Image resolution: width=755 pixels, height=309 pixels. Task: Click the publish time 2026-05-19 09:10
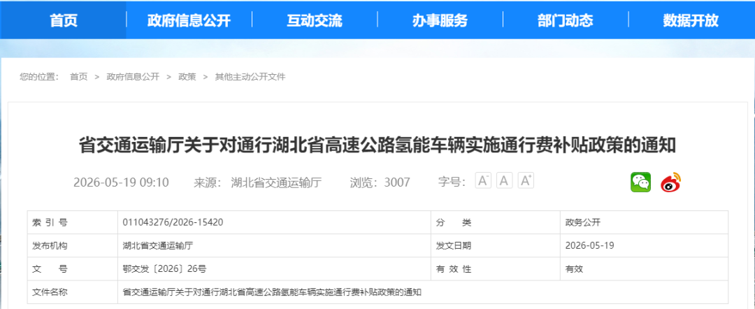click(121, 182)
